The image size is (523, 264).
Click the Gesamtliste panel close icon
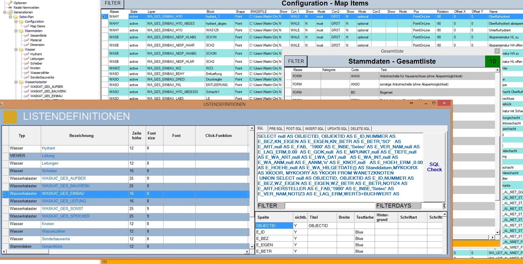tap(497, 51)
